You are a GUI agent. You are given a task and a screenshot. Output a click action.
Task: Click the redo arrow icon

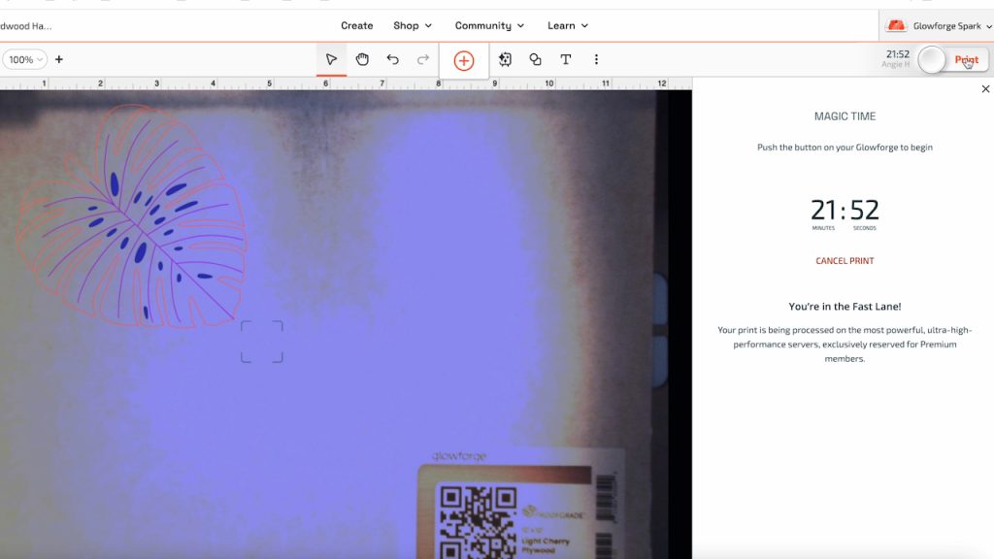[423, 59]
